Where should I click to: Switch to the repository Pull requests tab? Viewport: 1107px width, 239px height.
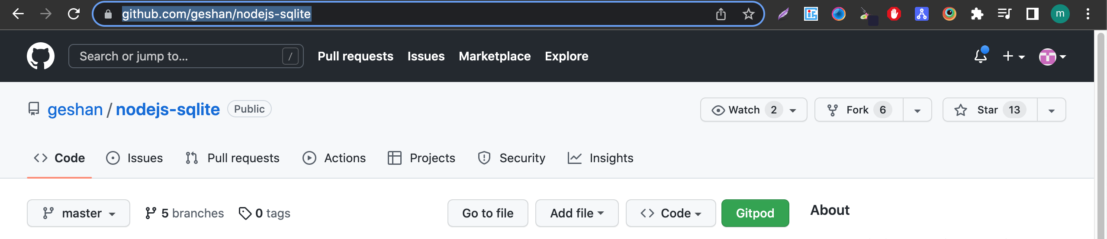[233, 158]
